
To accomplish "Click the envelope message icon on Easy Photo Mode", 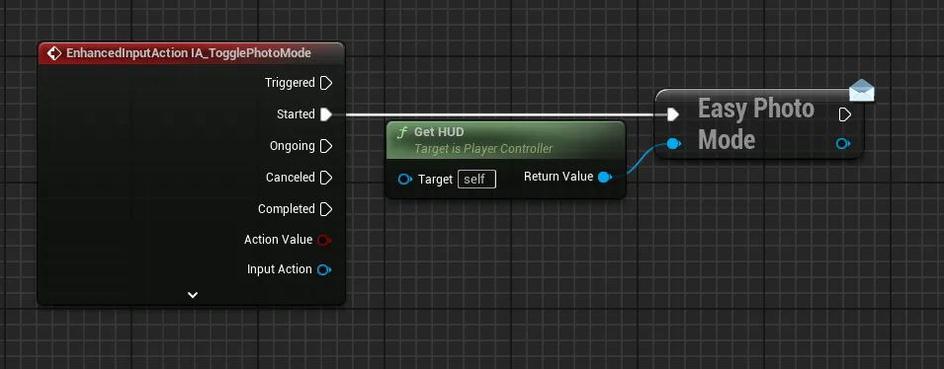I will pos(862,90).
